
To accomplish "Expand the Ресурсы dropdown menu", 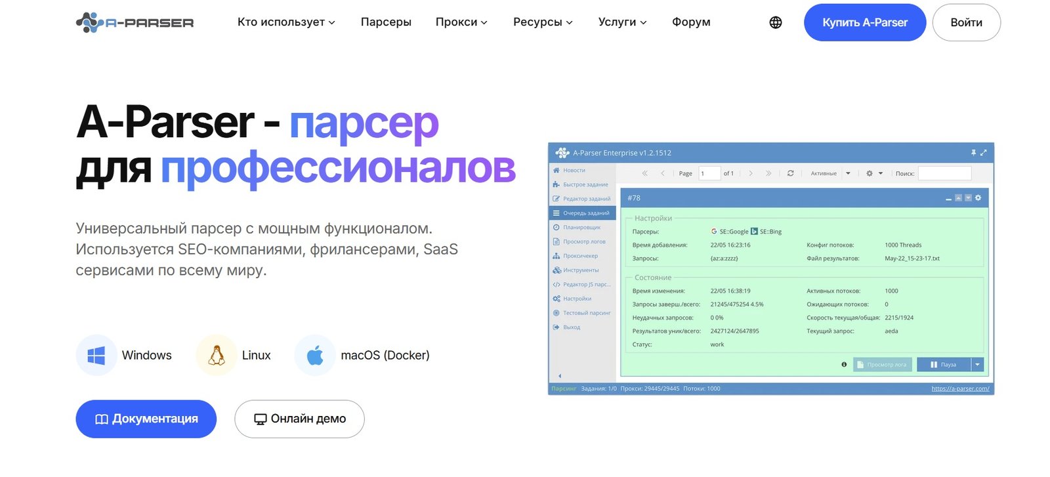I will click(x=543, y=22).
